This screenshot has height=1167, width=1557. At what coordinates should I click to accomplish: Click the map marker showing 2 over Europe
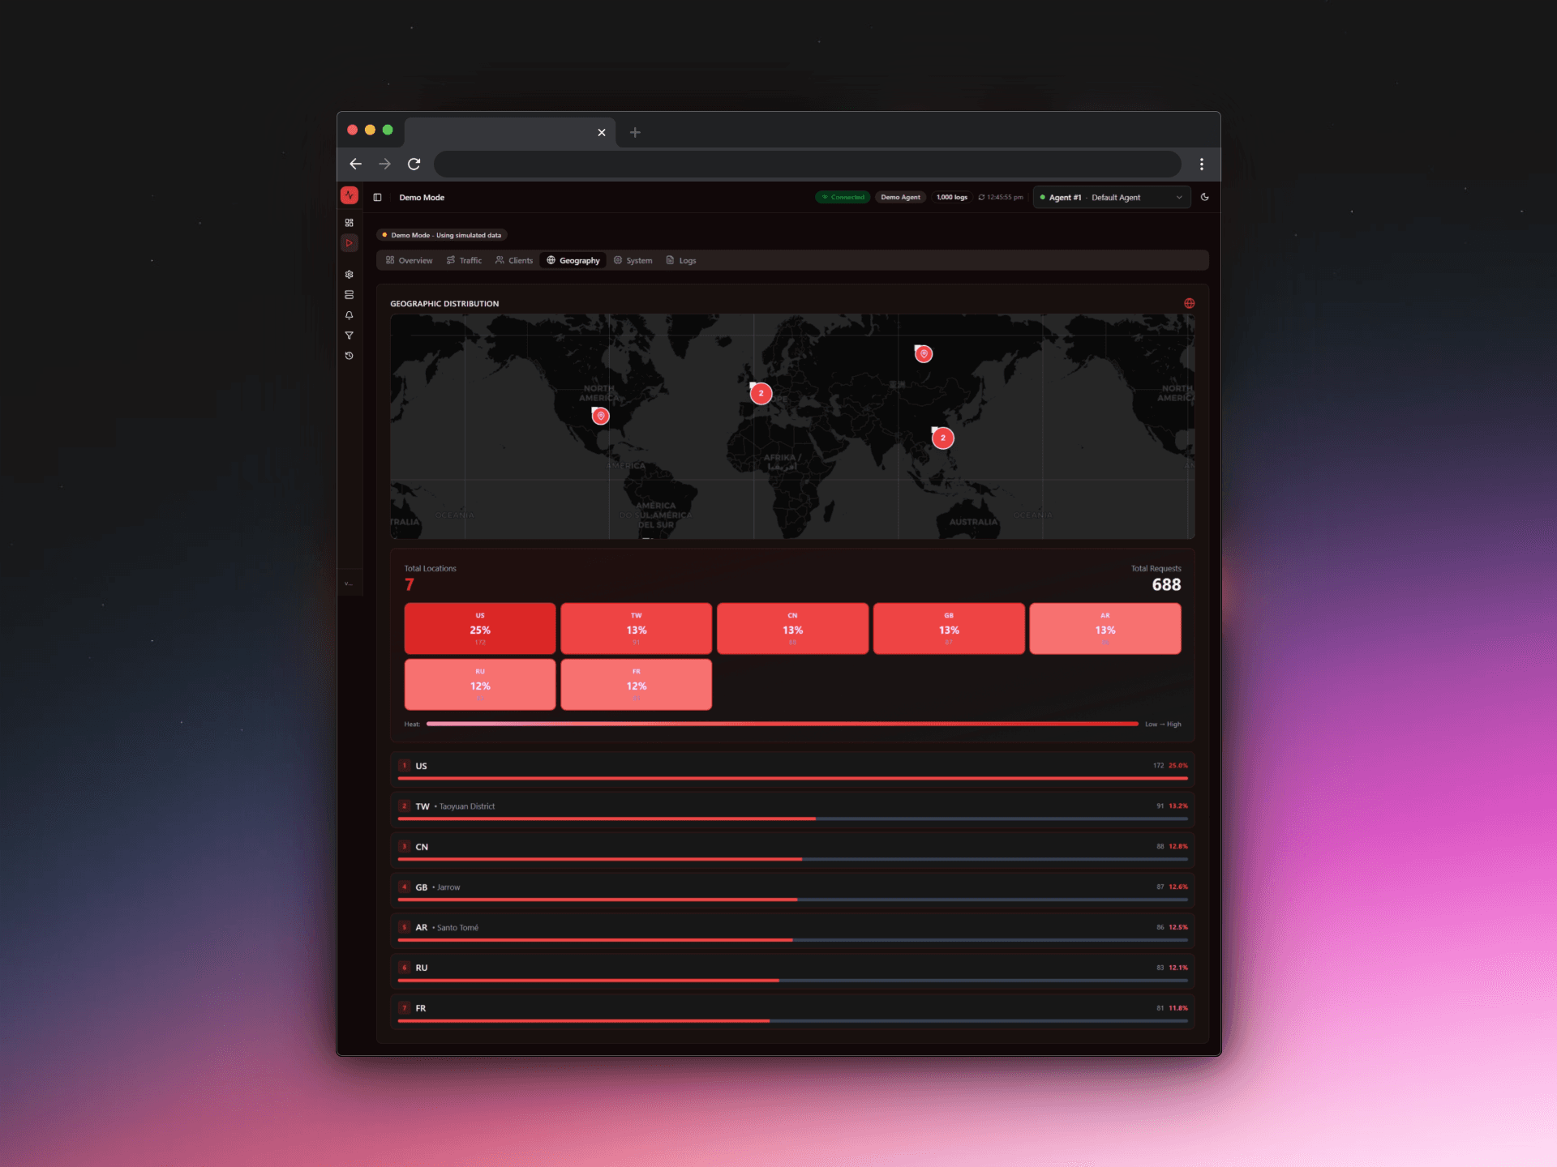click(761, 393)
